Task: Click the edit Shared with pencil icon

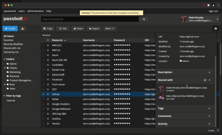Action: pyautogui.click(x=205, y=80)
